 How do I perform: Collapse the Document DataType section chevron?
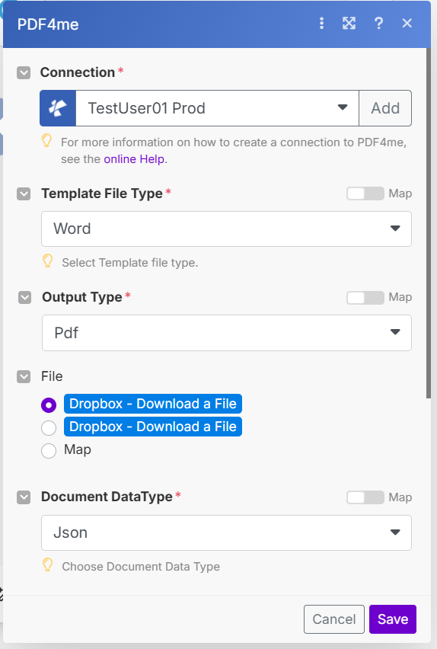point(24,497)
